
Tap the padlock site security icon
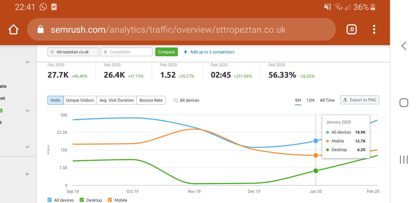point(40,30)
